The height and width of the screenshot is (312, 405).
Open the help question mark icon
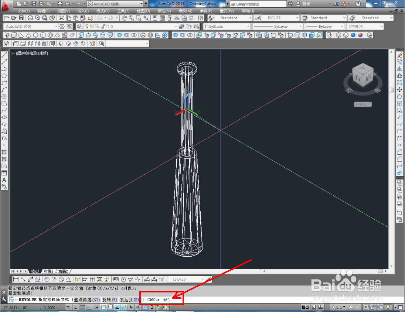(358, 4)
